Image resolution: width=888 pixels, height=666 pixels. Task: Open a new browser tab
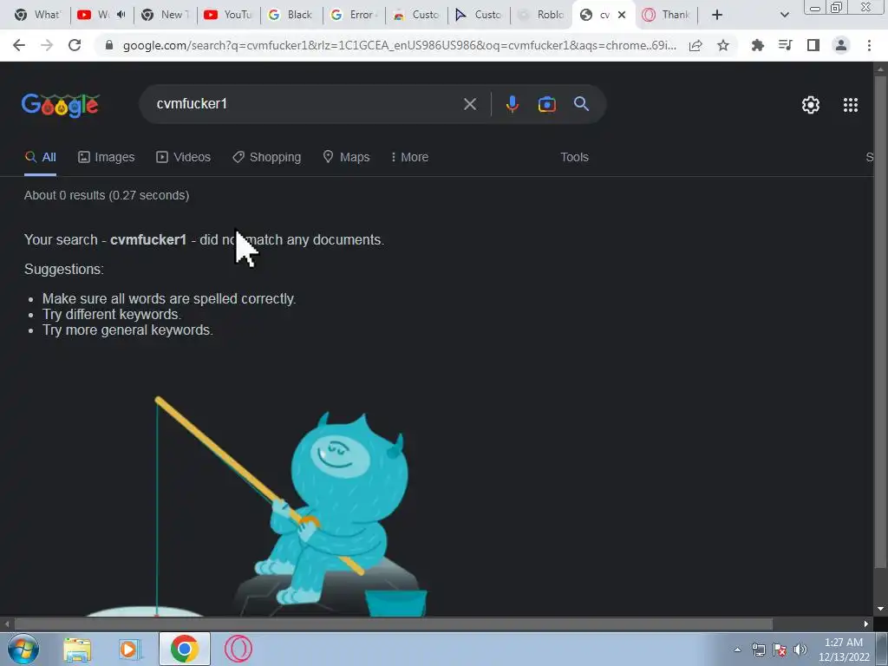point(717,15)
